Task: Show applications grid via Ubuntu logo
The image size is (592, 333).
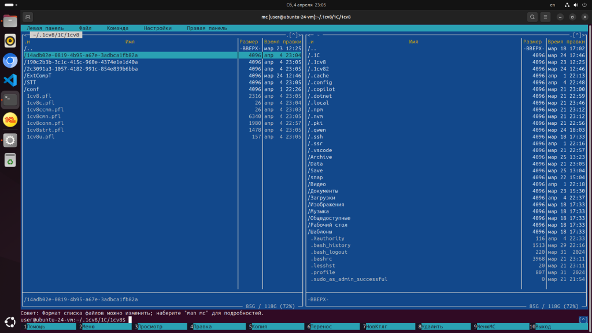Action: (10, 321)
